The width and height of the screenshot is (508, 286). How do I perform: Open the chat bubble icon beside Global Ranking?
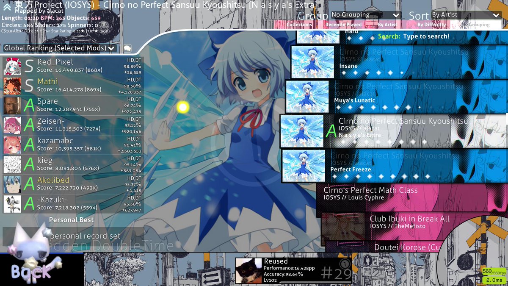point(127,48)
